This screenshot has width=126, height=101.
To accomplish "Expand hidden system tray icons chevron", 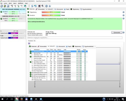I will pos(107,99).
